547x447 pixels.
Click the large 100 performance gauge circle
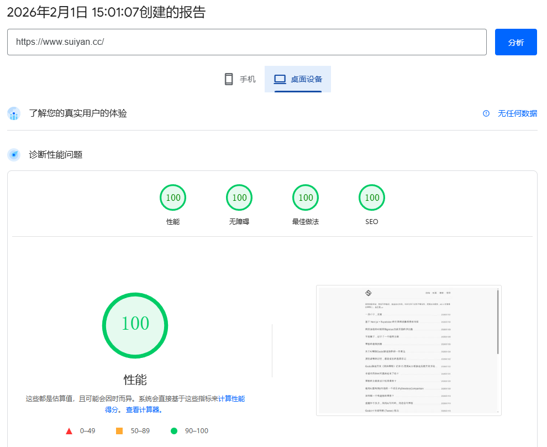(x=135, y=325)
